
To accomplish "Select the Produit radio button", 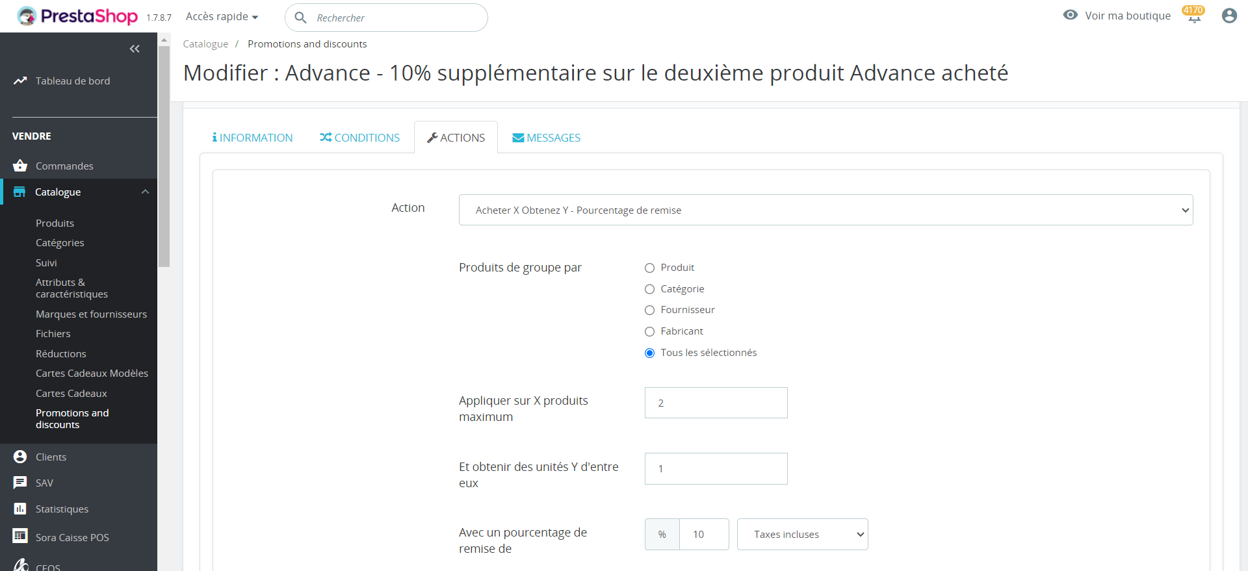I will point(649,268).
